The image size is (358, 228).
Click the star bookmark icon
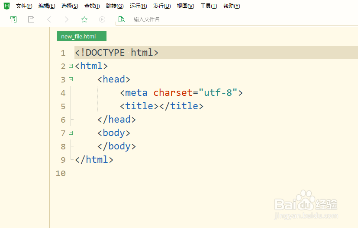[x=84, y=19]
